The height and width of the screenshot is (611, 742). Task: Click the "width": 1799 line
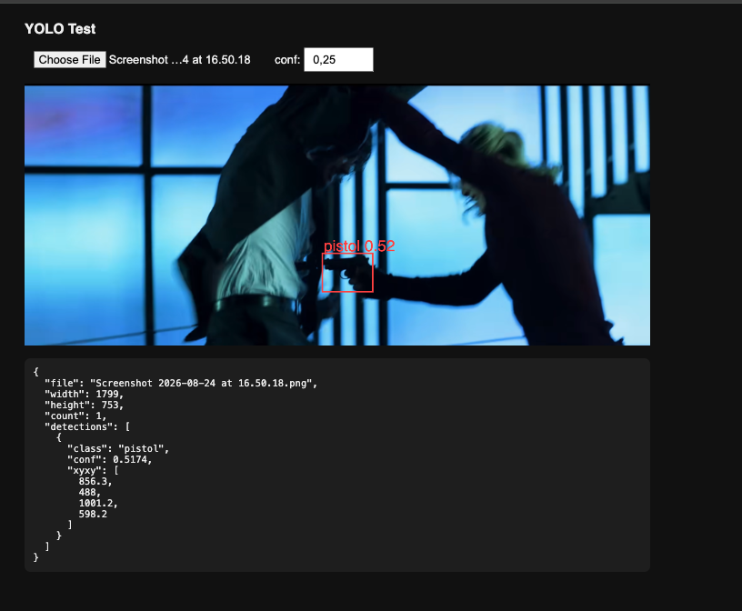85,394
